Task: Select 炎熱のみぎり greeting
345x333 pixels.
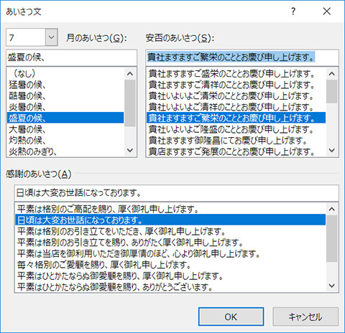Action: click(x=65, y=151)
